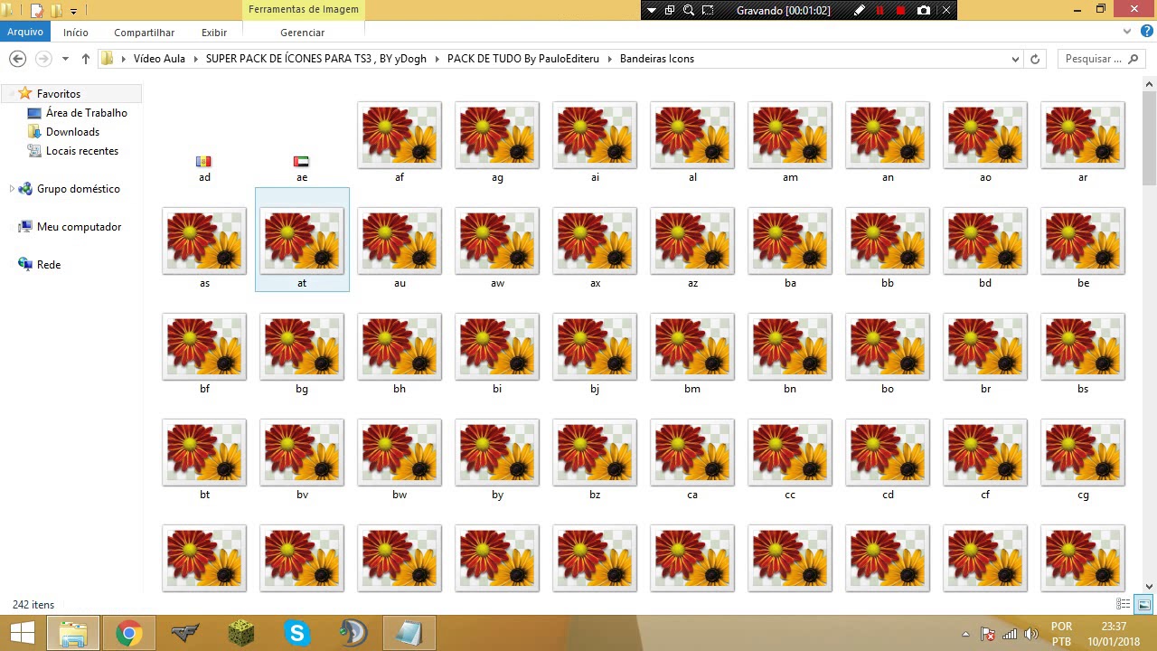This screenshot has height=651, width=1157.
Task: Switch to large thumbnails view
Action: 1143,604
